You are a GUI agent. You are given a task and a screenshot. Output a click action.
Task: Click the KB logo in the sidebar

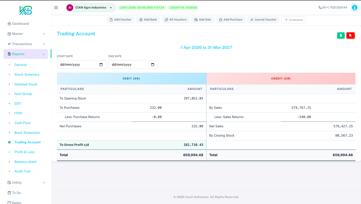click(26, 10)
